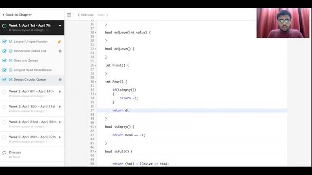Fold enQueue function at line 18
Screen dimensions: 312x175
pos(96,33)
